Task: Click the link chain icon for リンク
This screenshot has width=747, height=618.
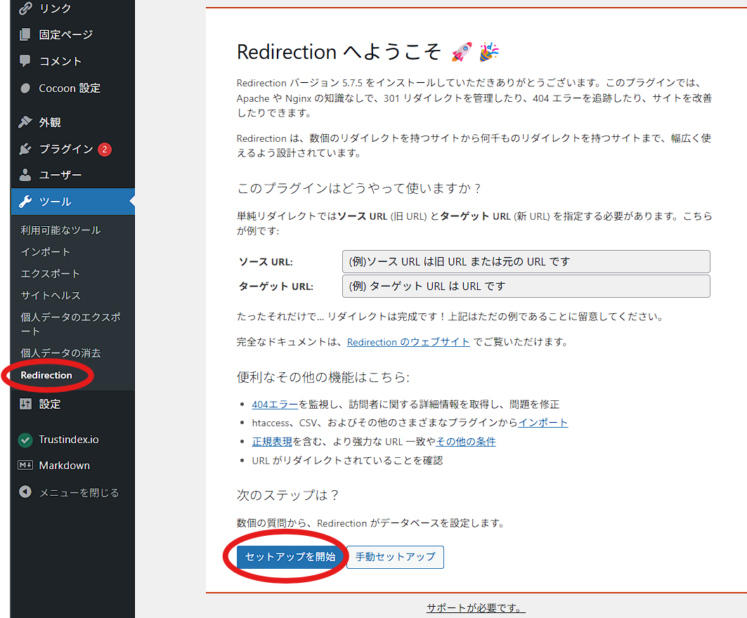Action: (x=25, y=8)
